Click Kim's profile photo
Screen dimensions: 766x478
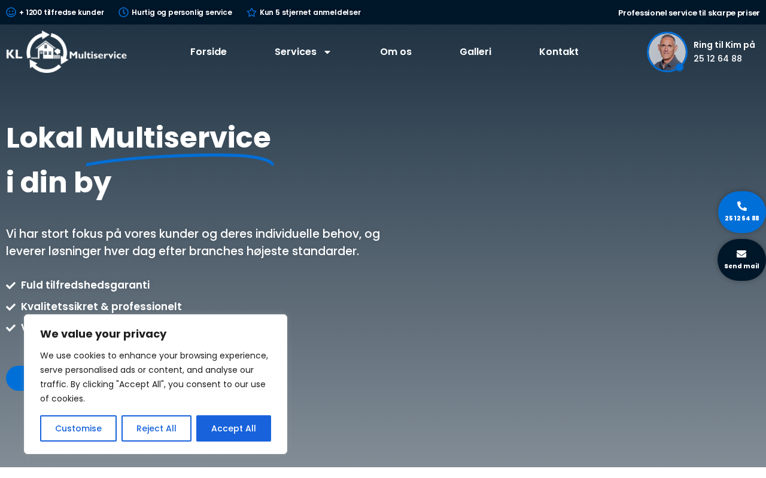(x=667, y=52)
